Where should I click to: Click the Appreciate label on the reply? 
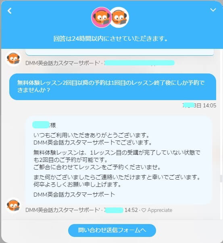(x=160, y=210)
